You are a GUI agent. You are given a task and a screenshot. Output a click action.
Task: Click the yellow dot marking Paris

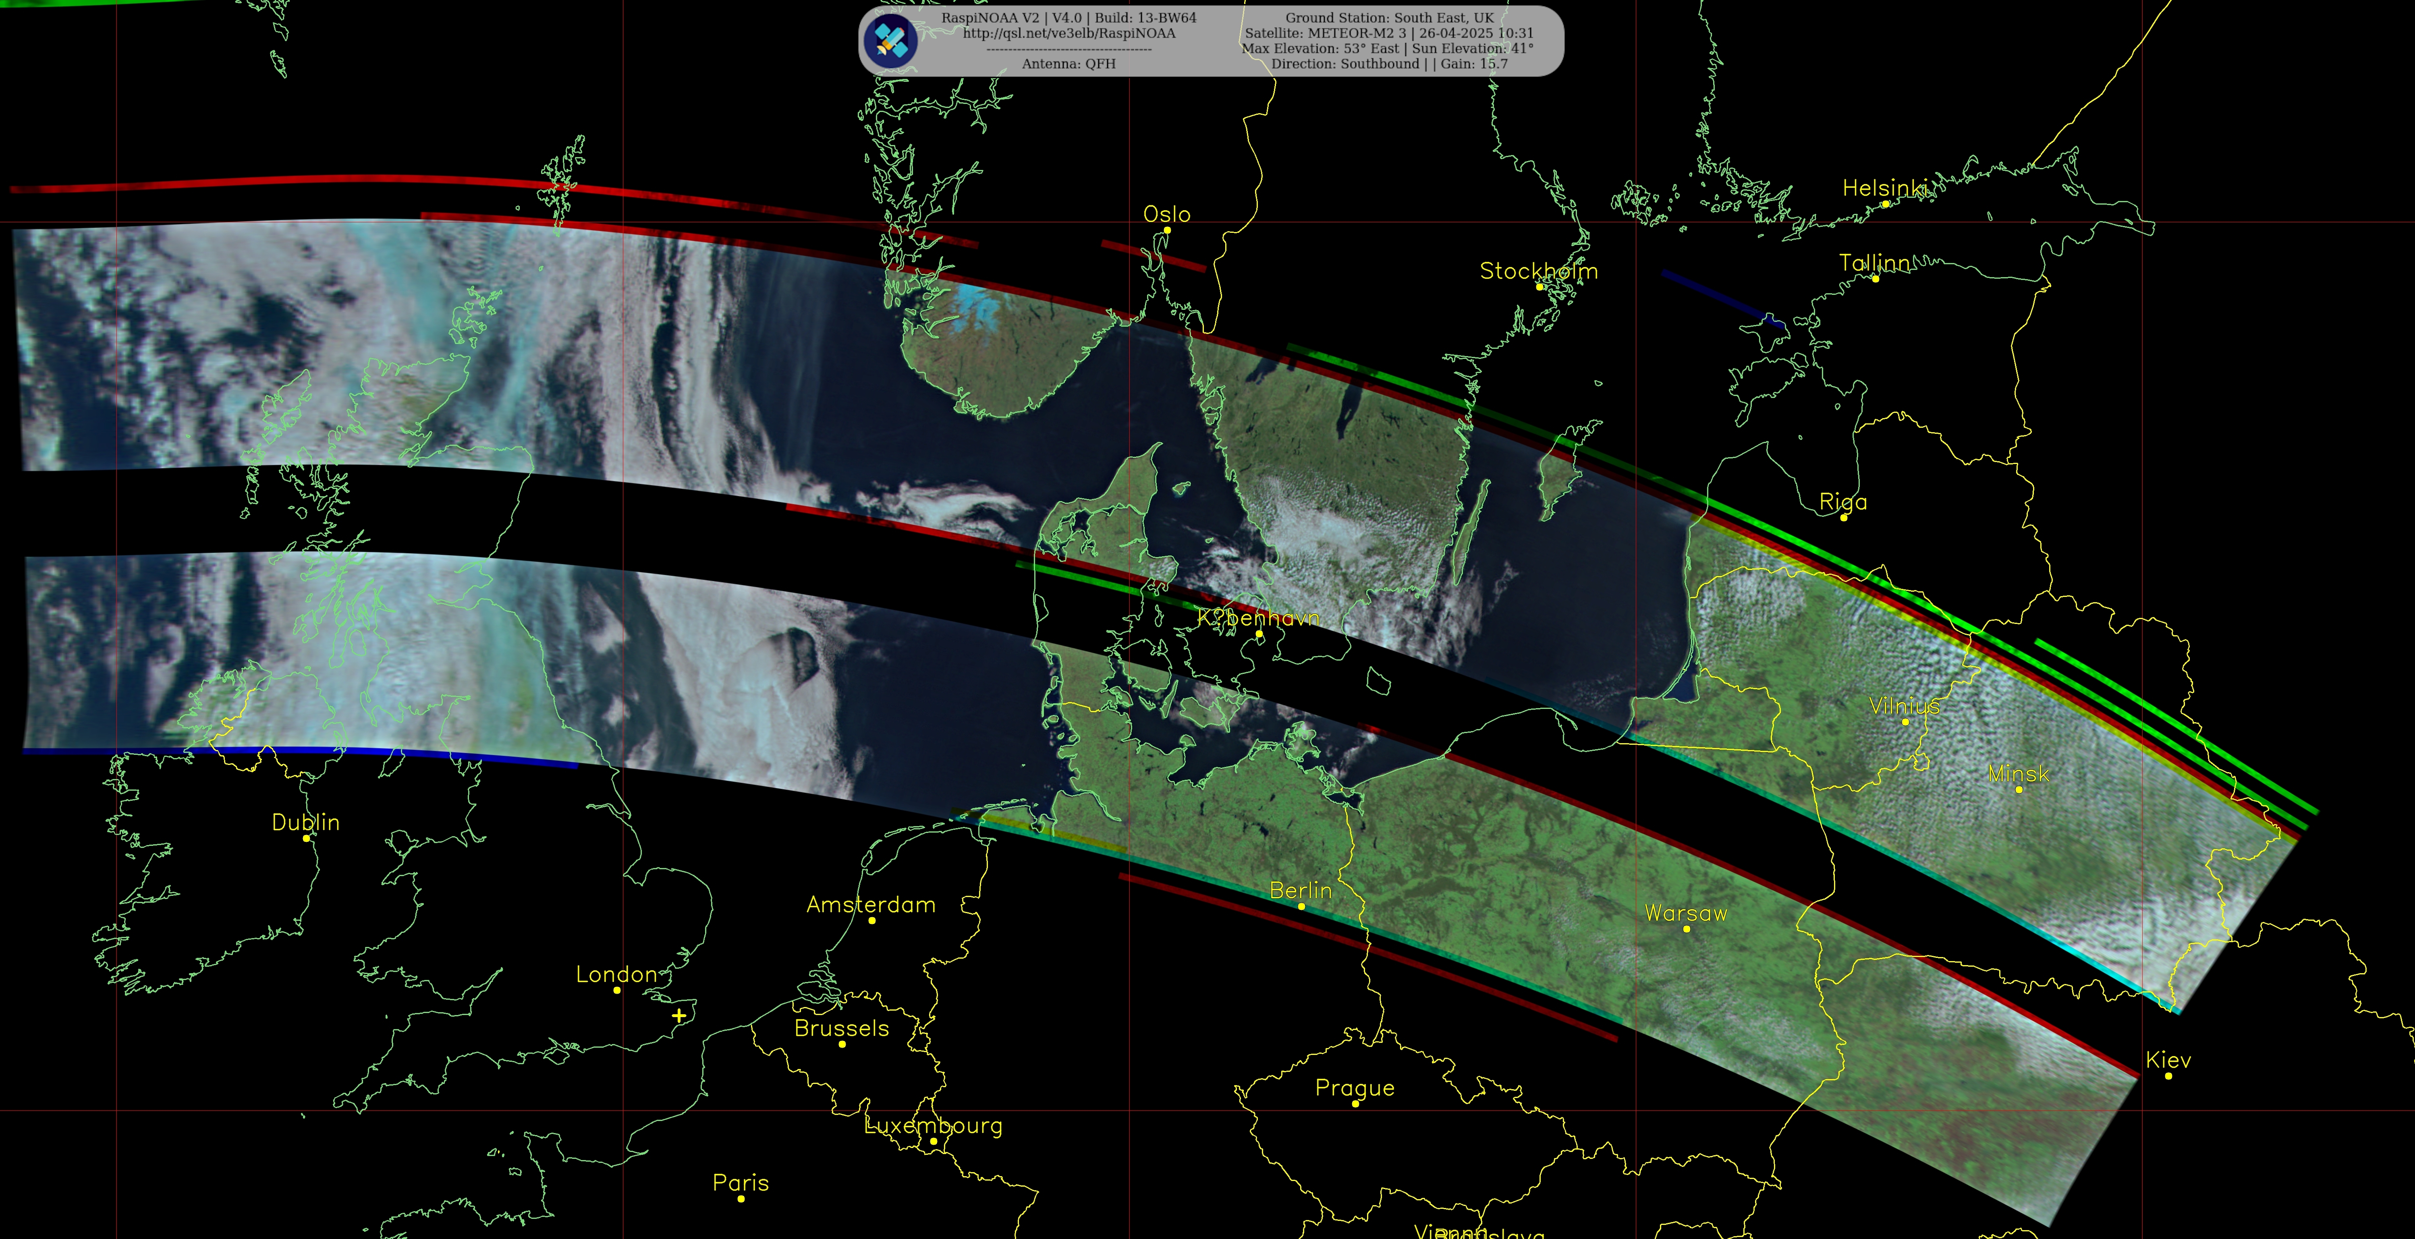[x=741, y=1199]
